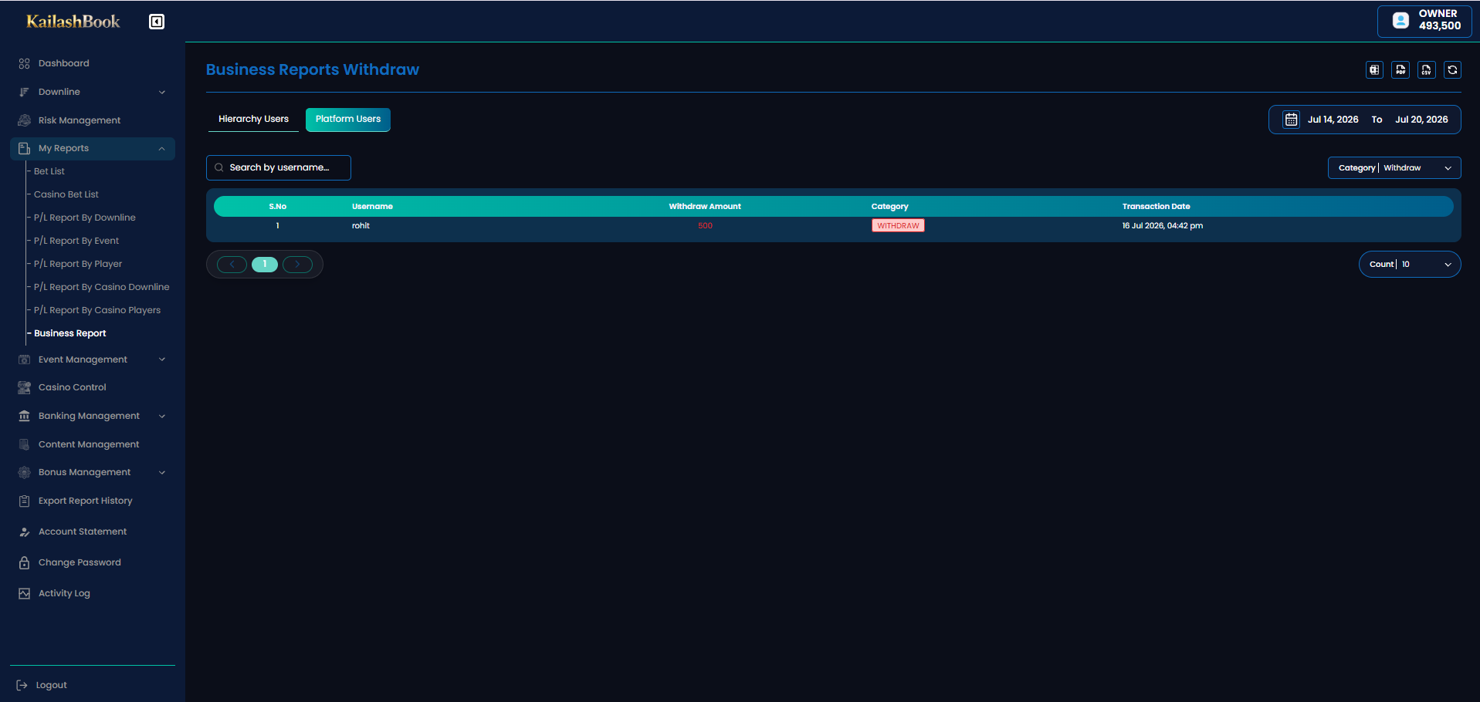Download report as CSV icon
This screenshot has height=702, width=1480.
(1426, 69)
